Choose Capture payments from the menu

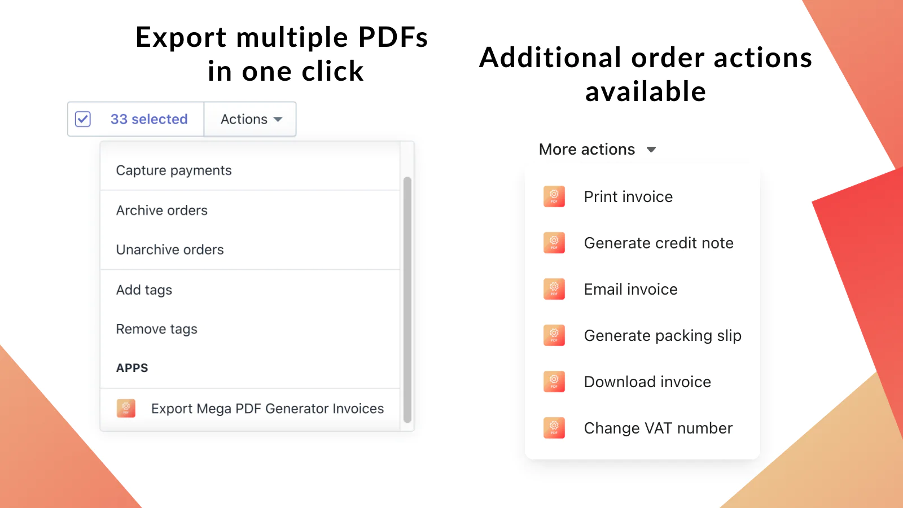point(174,170)
